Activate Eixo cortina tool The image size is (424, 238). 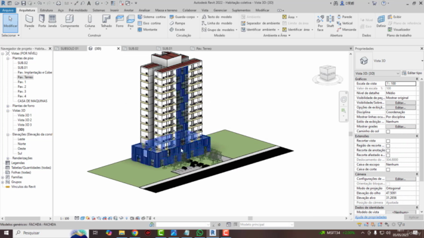(x=149, y=23)
